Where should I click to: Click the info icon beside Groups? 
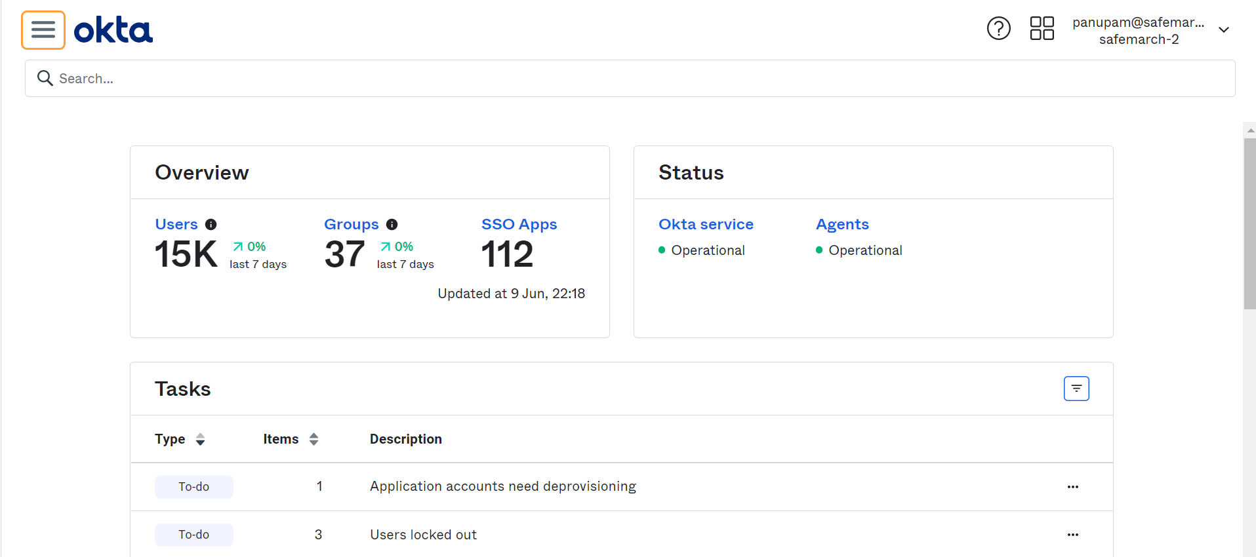(x=392, y=225)
